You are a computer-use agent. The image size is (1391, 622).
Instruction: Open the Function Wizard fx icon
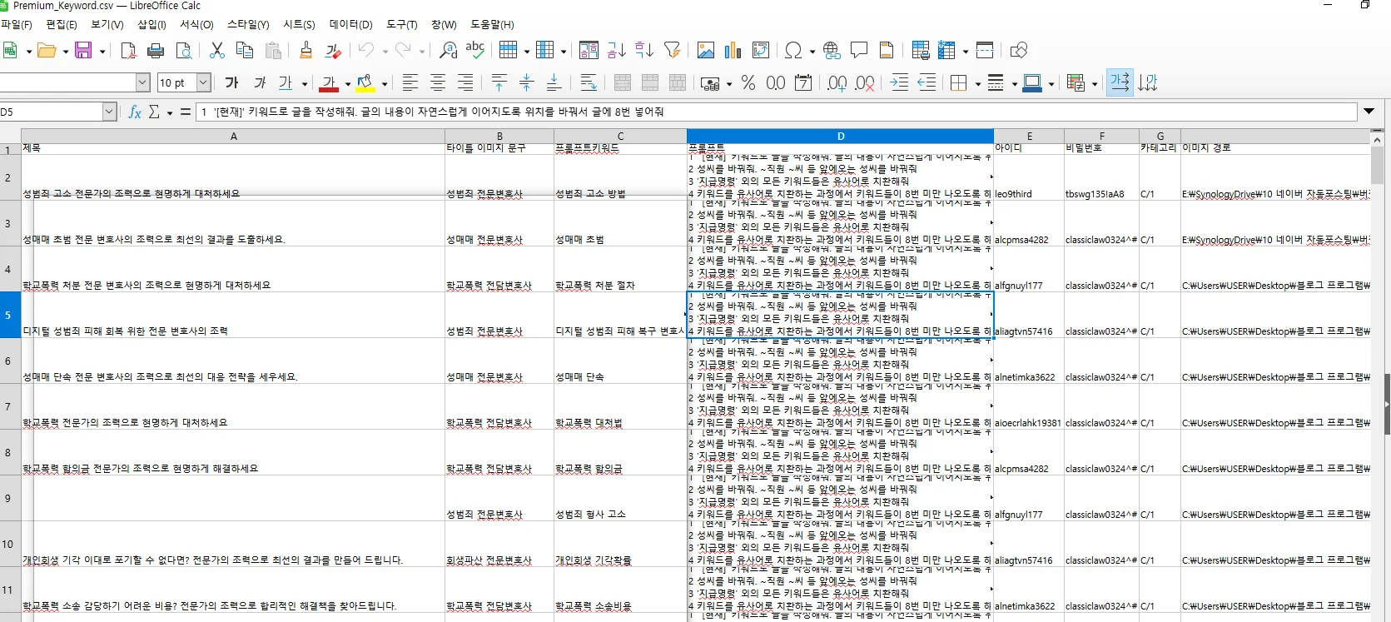135,112
